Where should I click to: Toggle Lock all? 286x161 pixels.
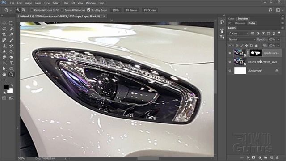[256, 45]
